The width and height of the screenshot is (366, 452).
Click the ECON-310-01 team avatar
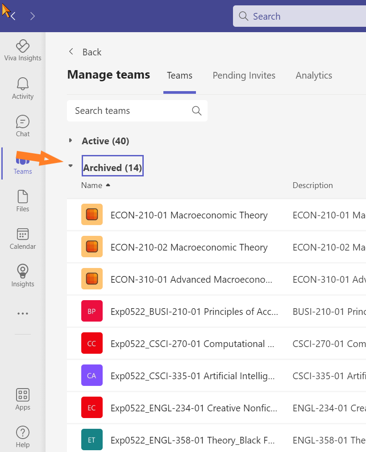click(92, 279)
